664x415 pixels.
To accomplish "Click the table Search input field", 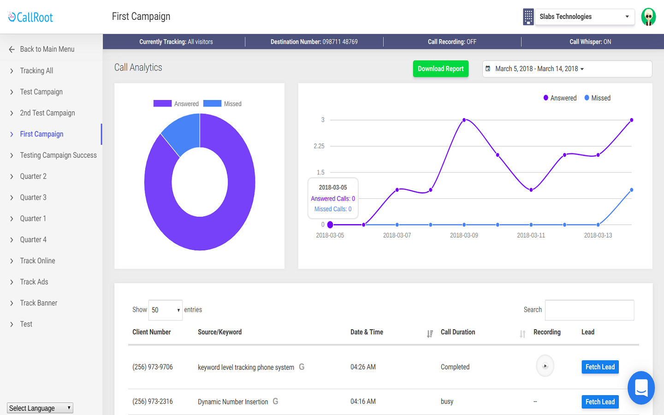I will (x=589, y=310).
